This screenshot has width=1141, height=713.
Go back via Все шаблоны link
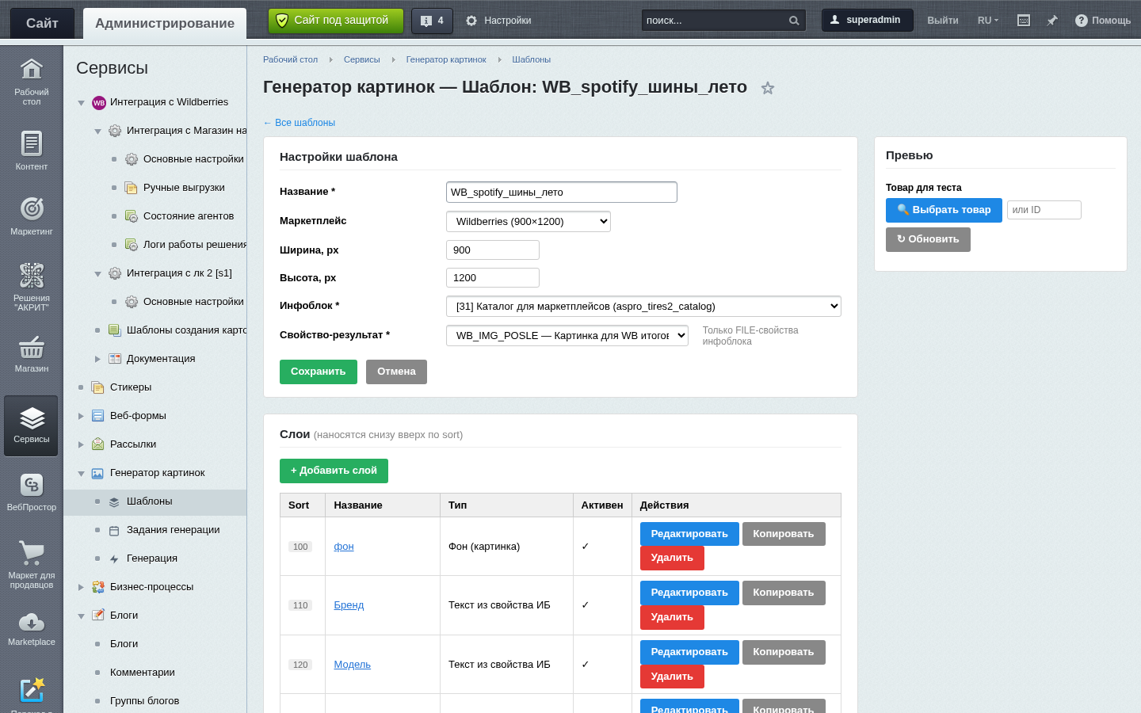[299, 123]
